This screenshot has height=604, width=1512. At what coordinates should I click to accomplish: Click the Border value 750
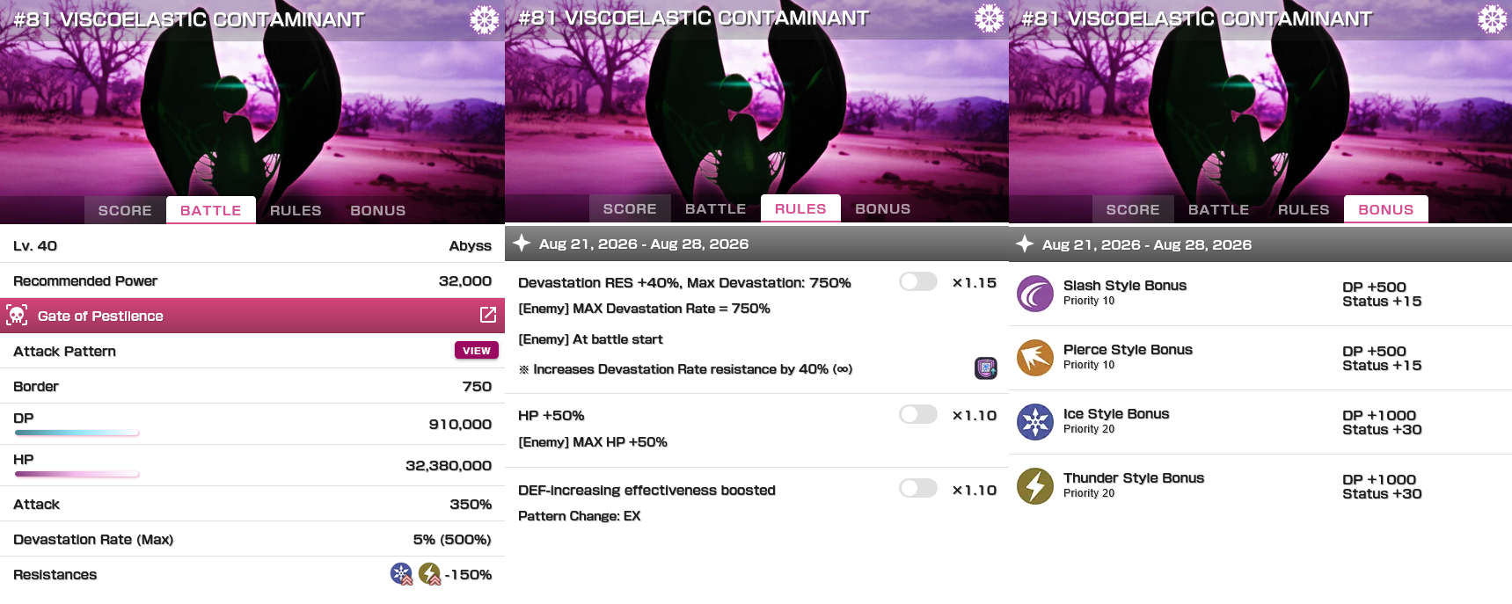[477, 386]
